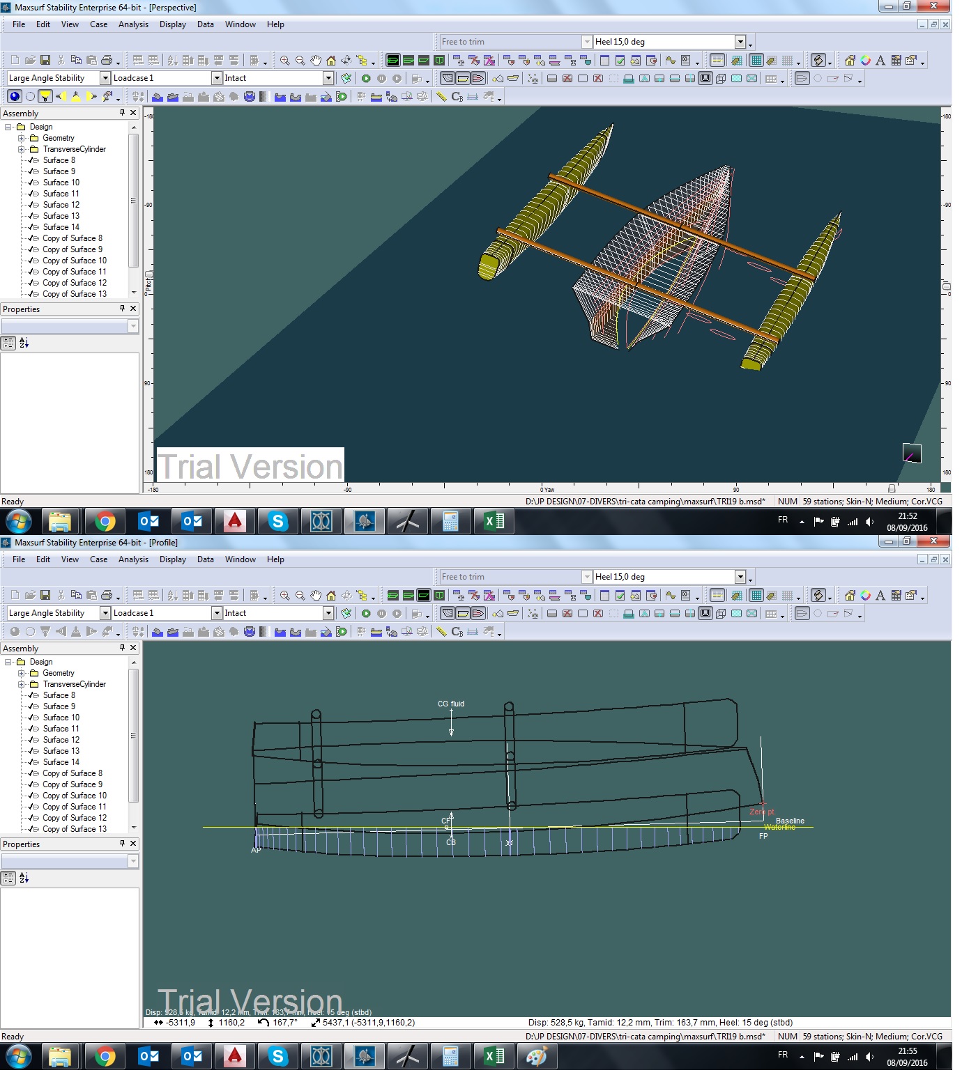The image size is (962, 1084).
Task: Open Large Angle Stability dropdown in Profile window
Action: [x=105, y=613]
